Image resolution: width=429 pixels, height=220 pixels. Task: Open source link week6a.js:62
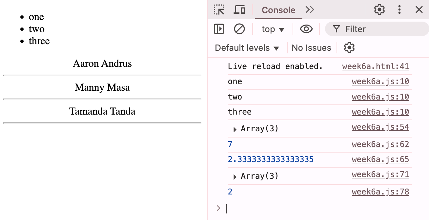pos(380,144)
